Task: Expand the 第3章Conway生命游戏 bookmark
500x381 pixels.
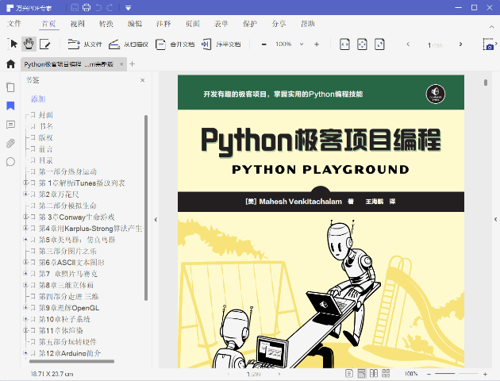Action: (x=25, y=217)
